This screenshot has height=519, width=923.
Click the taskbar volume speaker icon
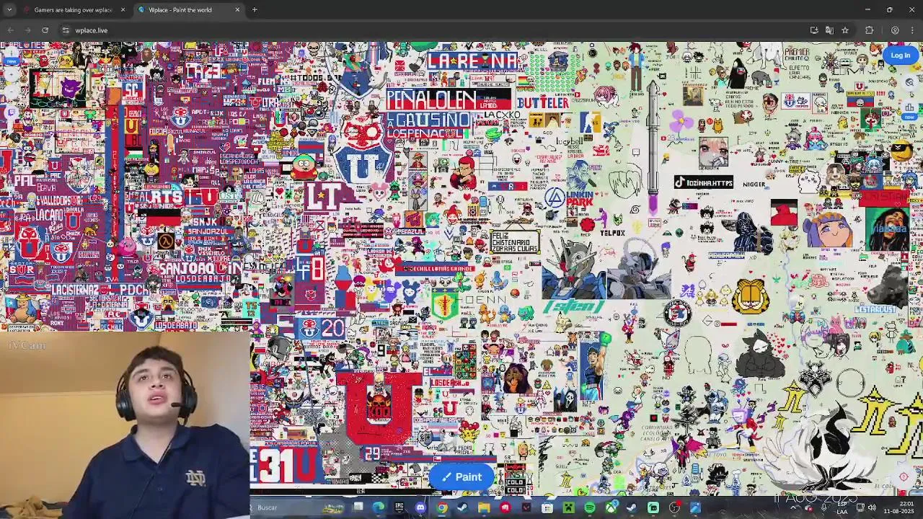(x=872, y=507)
